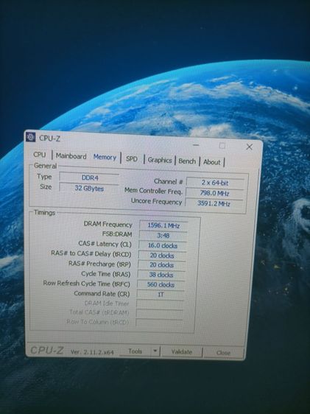Click the Validate button
Viewport: 310px width, 414px height.
[182, 351]
